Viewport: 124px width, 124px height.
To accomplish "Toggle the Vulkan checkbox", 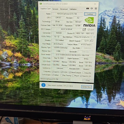I will 53,75.
